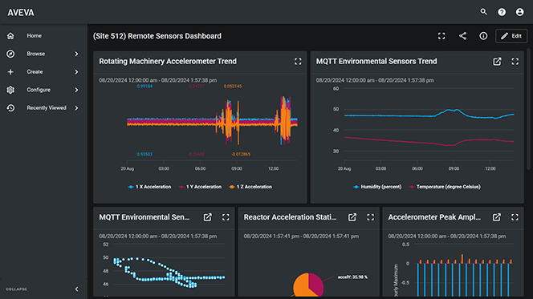This screenshot has height=299, width=533.
Task: Click the Remote Sensors Dashboard title
Action: [x=157, y=36]
